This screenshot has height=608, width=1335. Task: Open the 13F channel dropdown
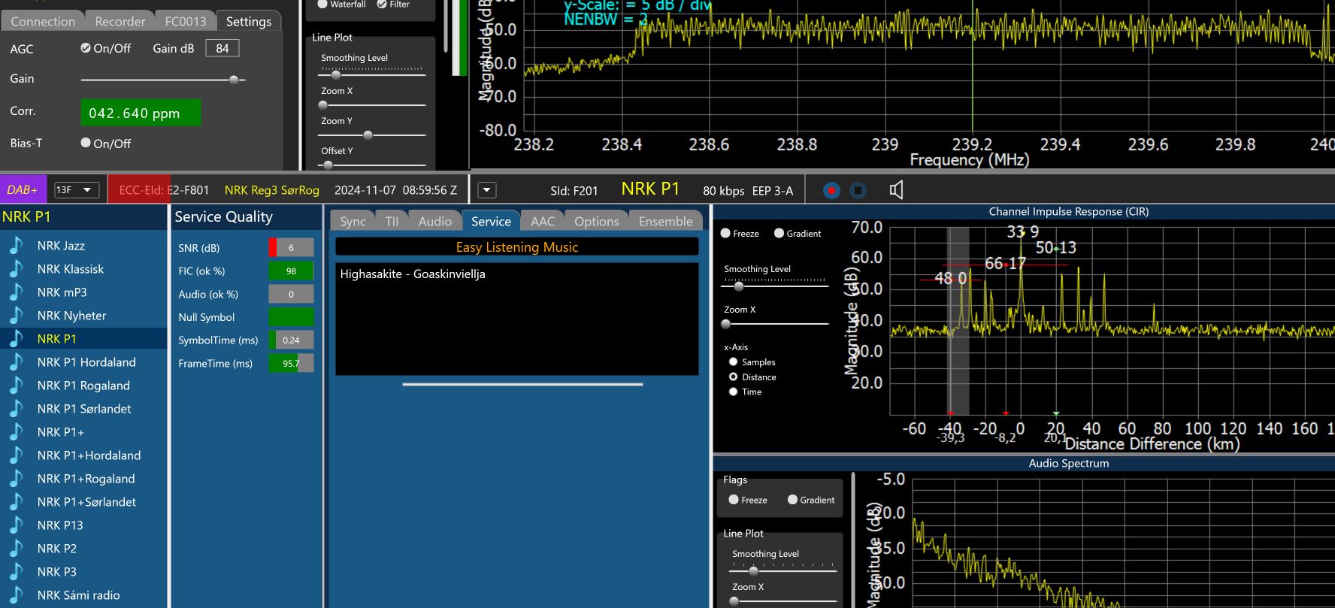[x=76, y=190]
